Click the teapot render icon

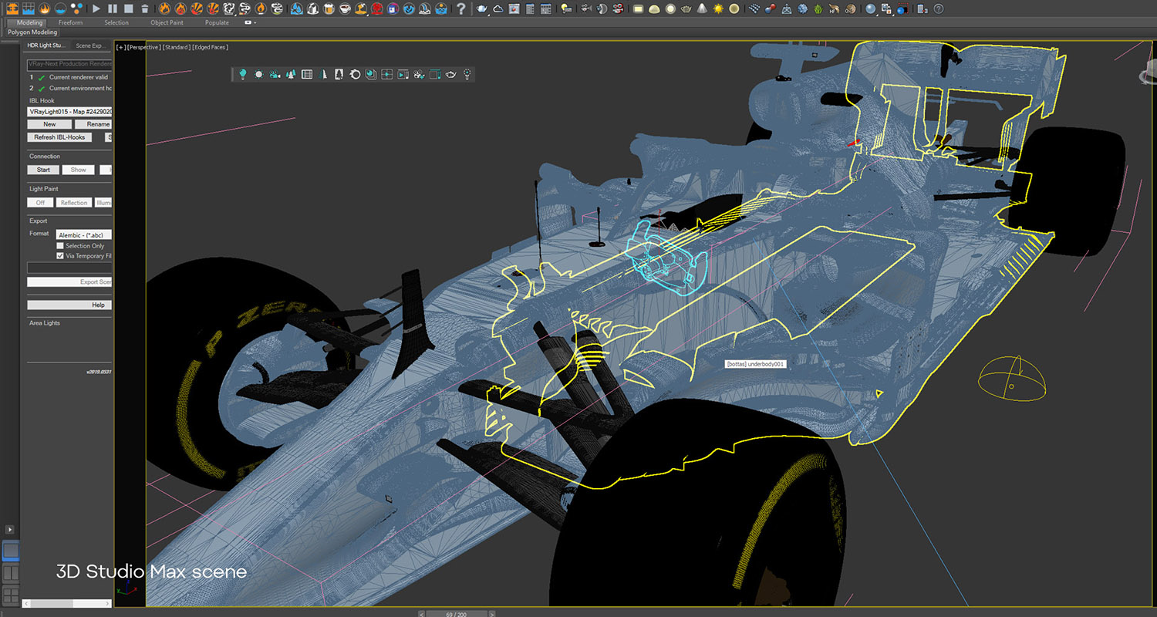tap(481, 8)
